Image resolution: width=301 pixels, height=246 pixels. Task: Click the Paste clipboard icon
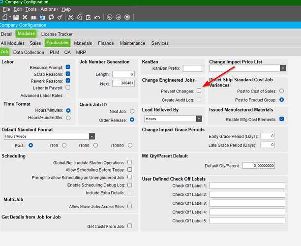point(89,17)
